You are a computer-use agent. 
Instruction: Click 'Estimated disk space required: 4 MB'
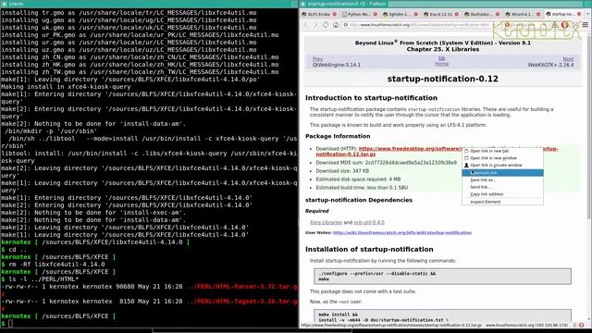(358, 179)
